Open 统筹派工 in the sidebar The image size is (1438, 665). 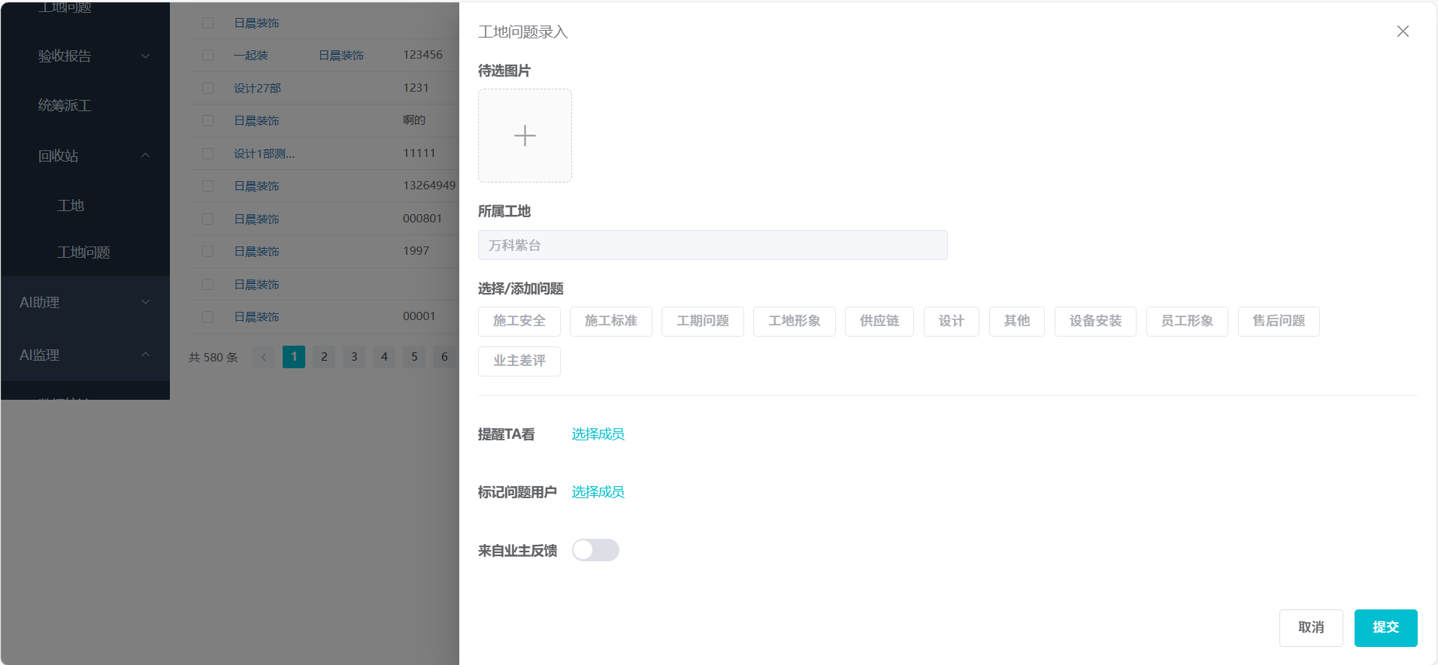click(x=65, y=106)
